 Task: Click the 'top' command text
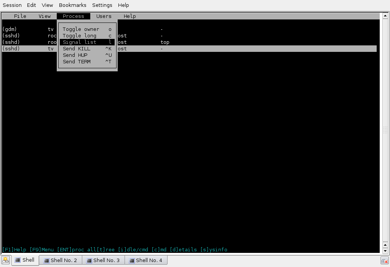coord(165,42)
